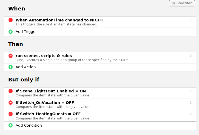
Task: Remove the AutomationTime NIGHT trigger
Action: [x=10, y=20]
